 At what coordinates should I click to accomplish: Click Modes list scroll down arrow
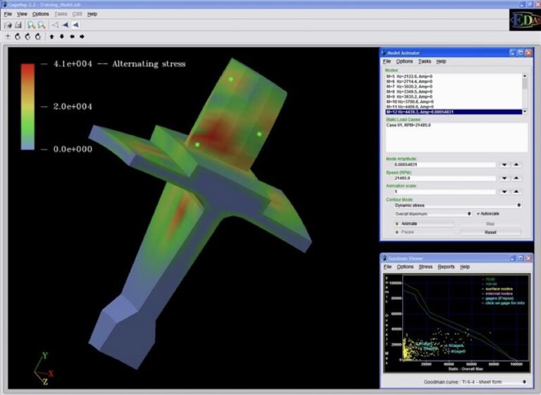(x=525, y=112)
